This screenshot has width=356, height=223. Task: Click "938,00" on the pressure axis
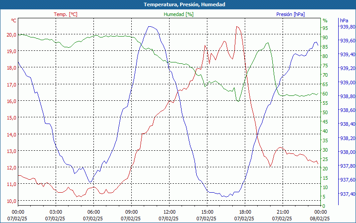(x=347, y=152)
